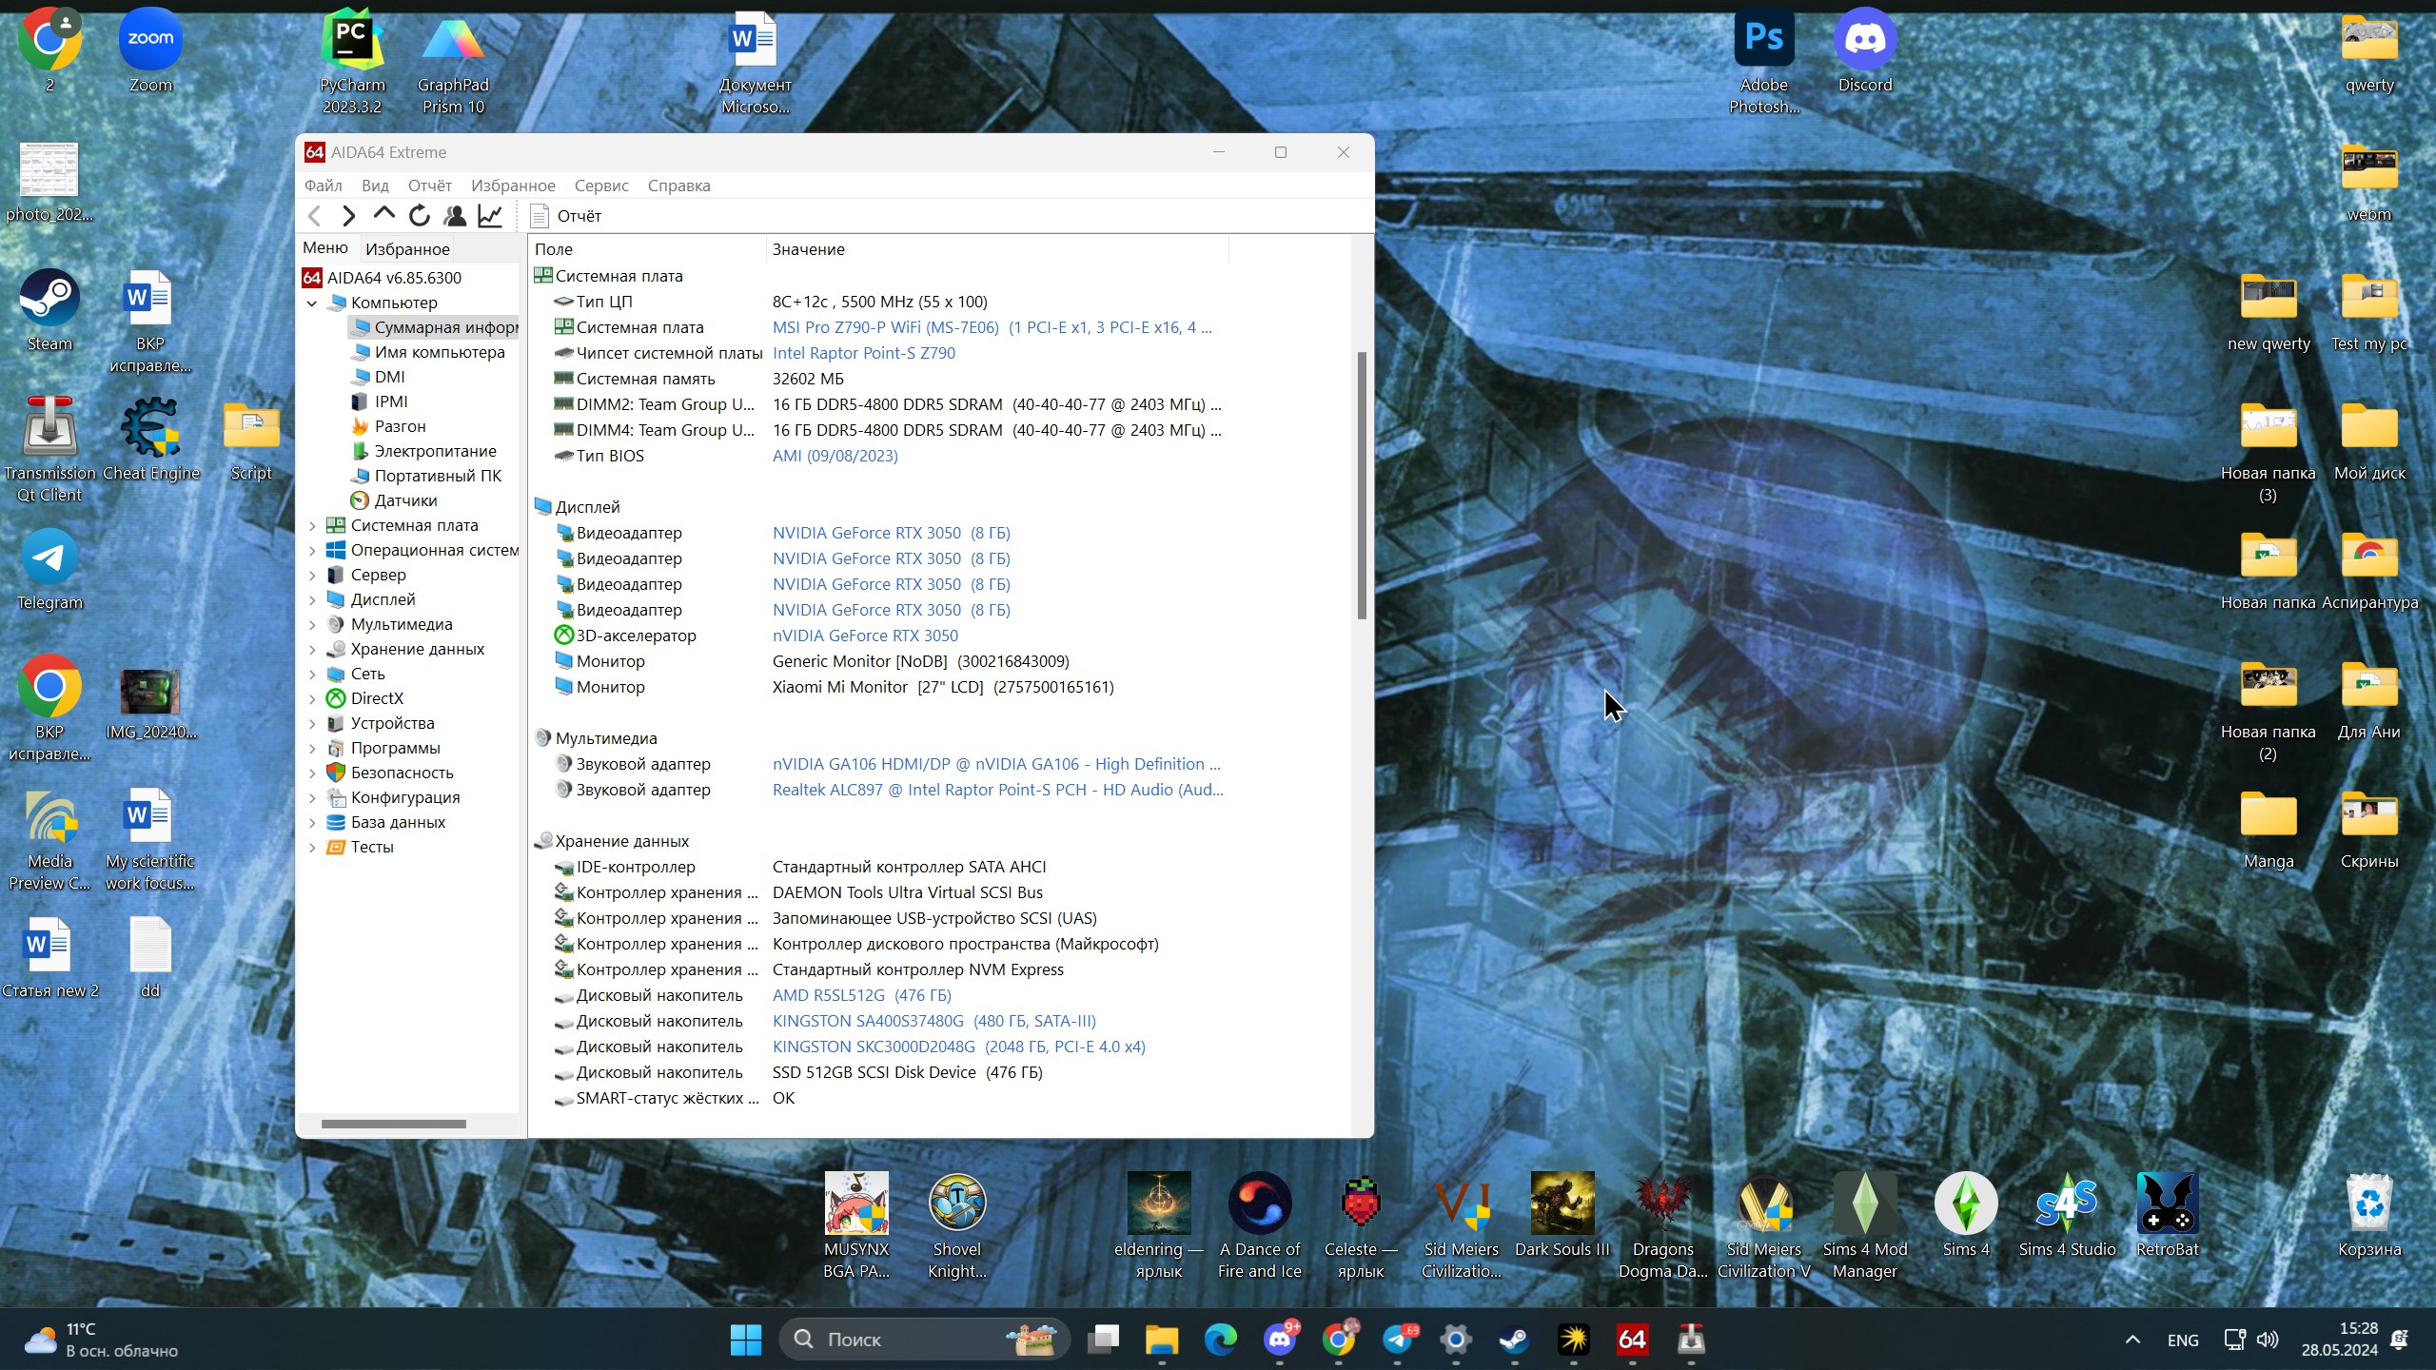Open the Cheat Engine desktop icon
The image size is (2436, 1370).
(150, 440)
